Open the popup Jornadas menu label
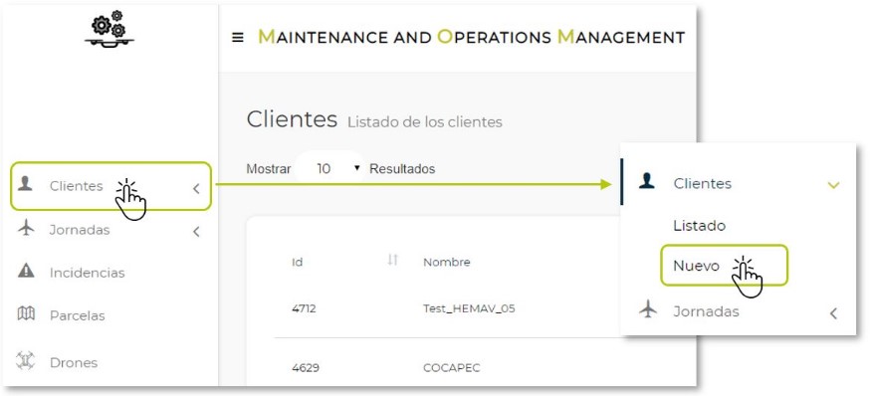 click(706, 311)
